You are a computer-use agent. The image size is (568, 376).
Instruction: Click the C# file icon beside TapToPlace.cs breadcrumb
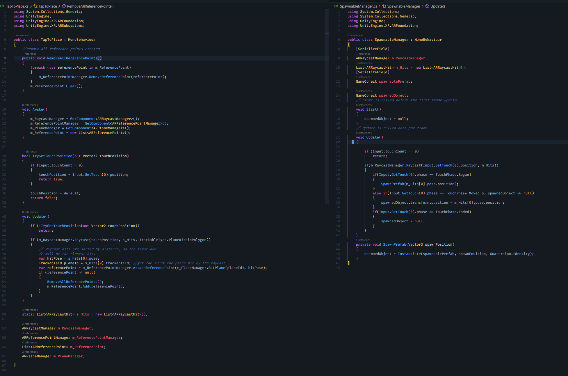point(2,6)
